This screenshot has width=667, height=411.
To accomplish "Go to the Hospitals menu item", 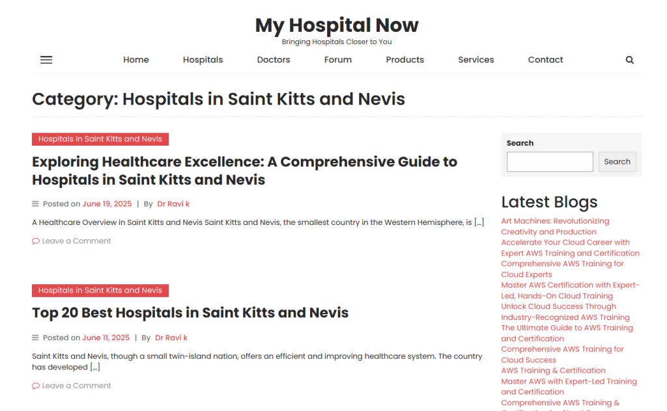I will 203,60.
